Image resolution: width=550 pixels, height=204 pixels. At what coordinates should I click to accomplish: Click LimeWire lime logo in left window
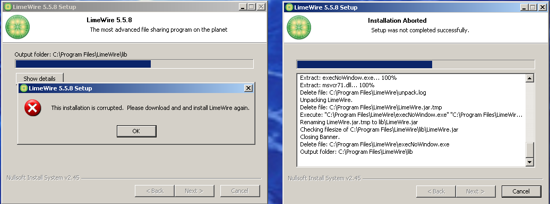(18, 27)
